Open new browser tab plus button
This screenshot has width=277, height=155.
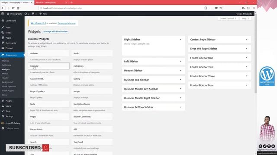tap(71, 3)
